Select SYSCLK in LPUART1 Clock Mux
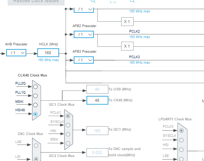Screen dimensions: 204x161 tap(181, 140)
